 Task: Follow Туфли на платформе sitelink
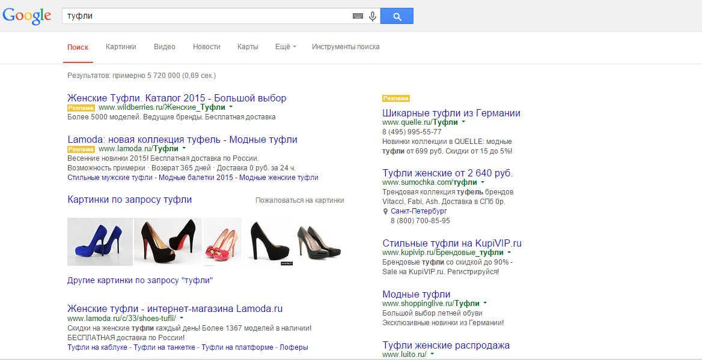click(x=237, y=347)
